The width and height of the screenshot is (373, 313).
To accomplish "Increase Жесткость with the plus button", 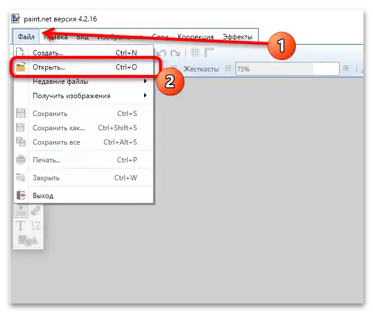I will coord(346,68).
